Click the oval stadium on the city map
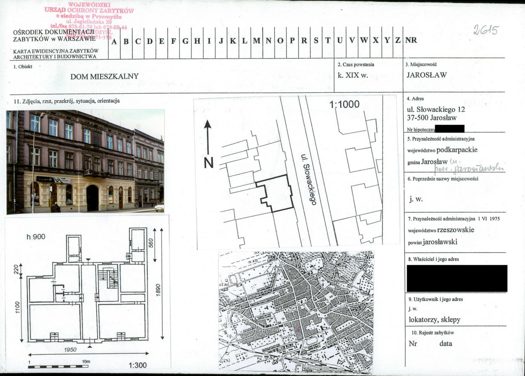Screen dimensions: 525x376 coord(311,341)
